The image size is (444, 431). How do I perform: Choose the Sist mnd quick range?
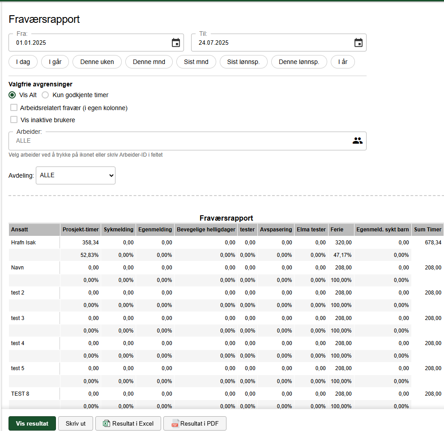coord(196,62)
